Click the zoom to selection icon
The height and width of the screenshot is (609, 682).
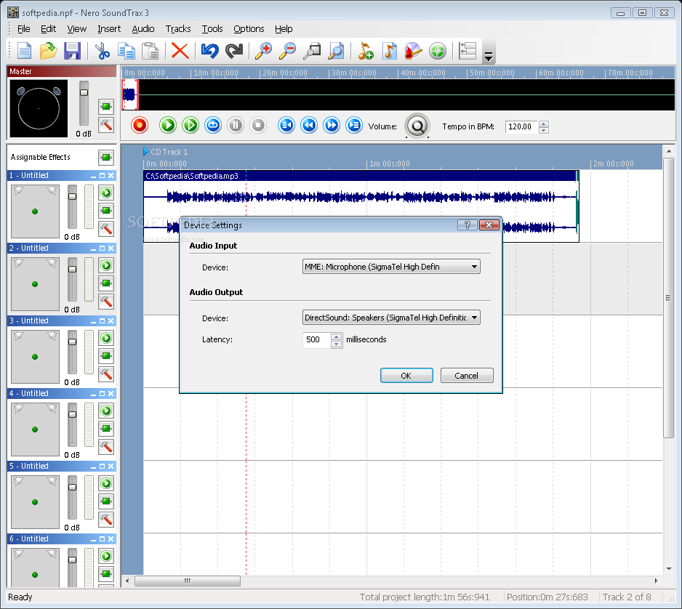point(312,51)
